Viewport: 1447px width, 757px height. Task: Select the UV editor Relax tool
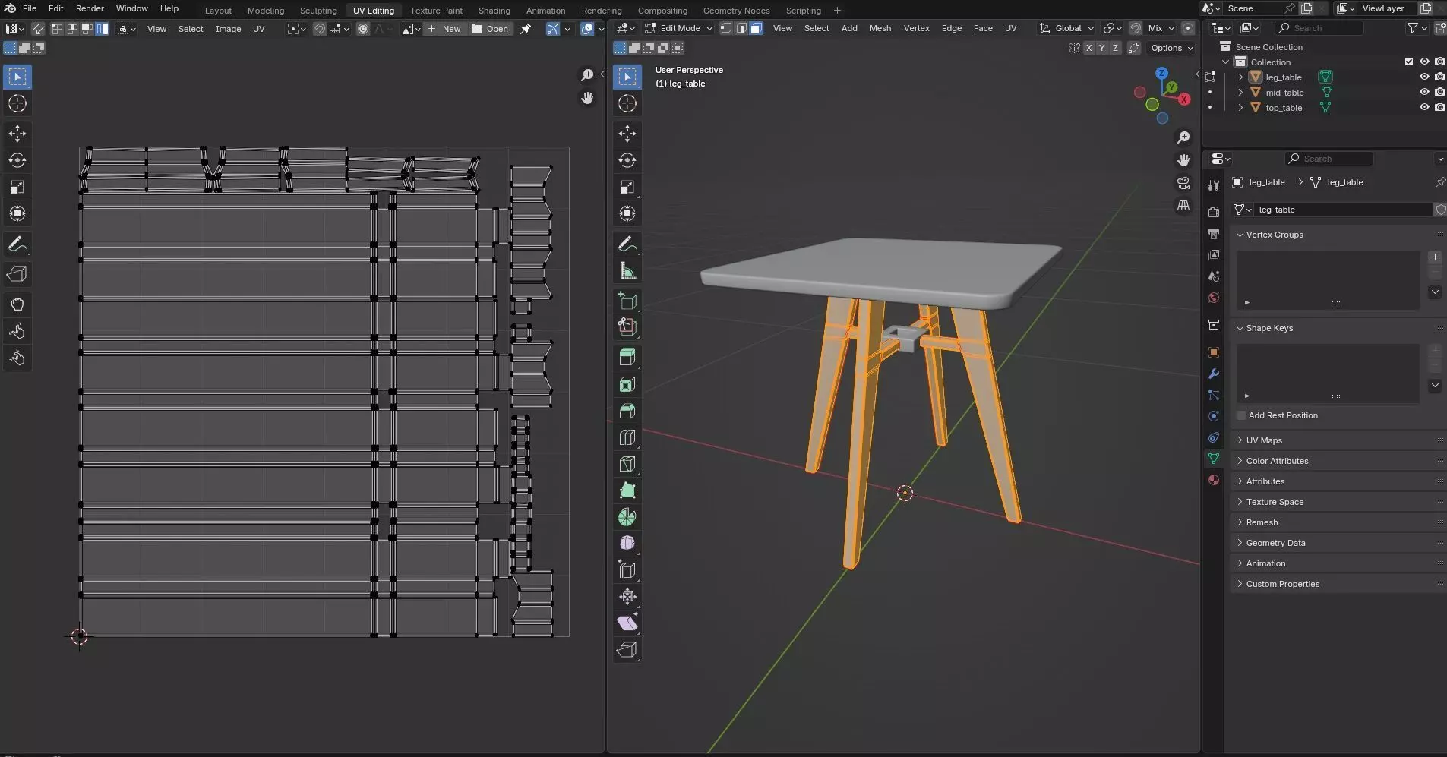coord(17,331)
